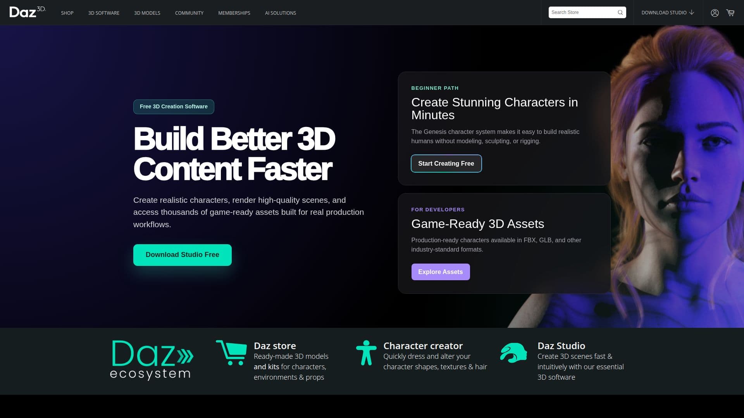
Task: Click the search magnifier icon
Action: click(x=620, y=12)
